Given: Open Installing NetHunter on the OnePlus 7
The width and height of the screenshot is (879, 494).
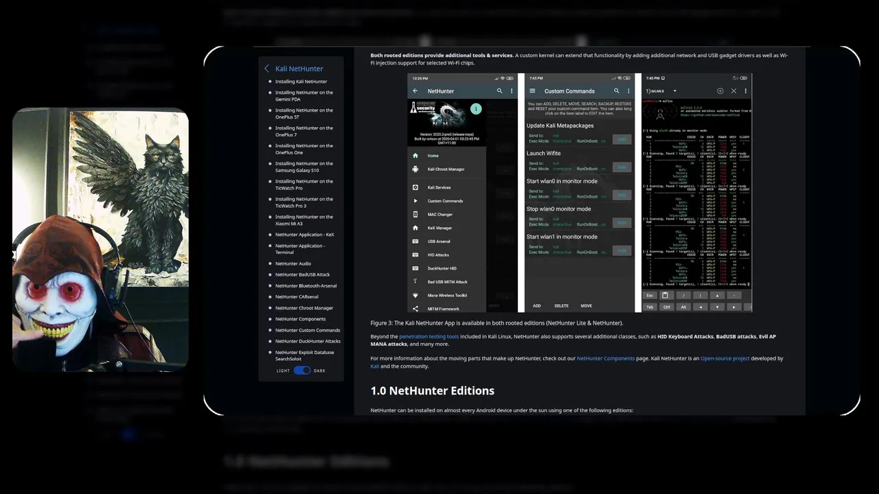Looking at the screenshot, I should [304, 131].
